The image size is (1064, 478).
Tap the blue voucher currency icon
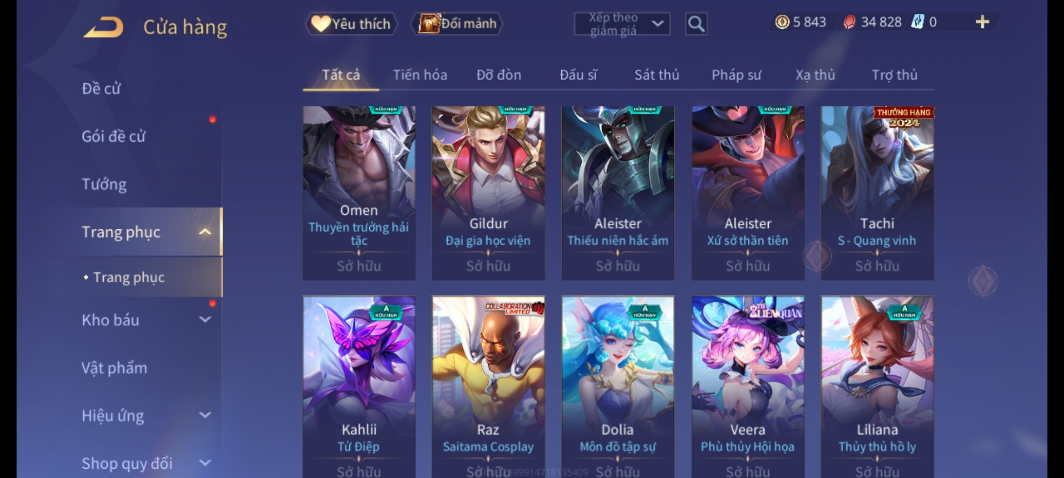[x=917, y=22]
